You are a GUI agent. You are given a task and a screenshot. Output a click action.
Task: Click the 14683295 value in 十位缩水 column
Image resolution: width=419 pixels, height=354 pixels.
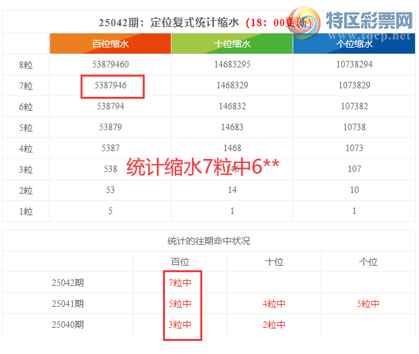point(232,65)
